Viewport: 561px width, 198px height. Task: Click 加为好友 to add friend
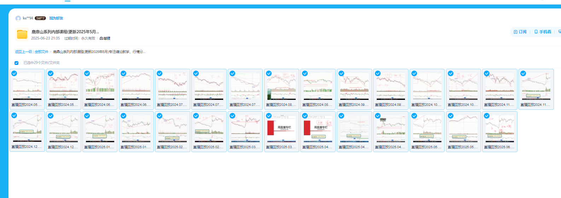point(56,18)
